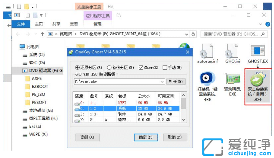274x158 pixels.
Task: Select EFI (I:) in the navigation tree
Action: [x=35, y=126]
